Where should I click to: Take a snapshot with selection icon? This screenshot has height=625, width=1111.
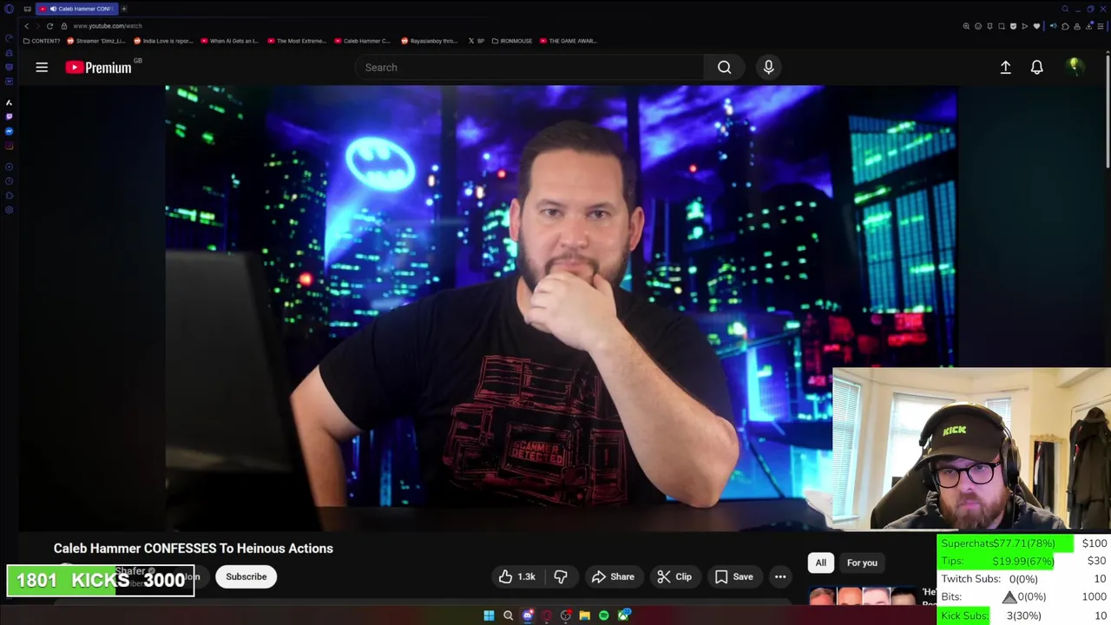pyautogui.click(x=1002, y=26)
